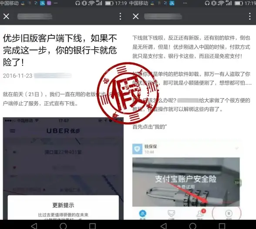This screenshot has height=229, width=256.
Task: Open the three-dot menu on the right phone screen
Action: point(250,17)
